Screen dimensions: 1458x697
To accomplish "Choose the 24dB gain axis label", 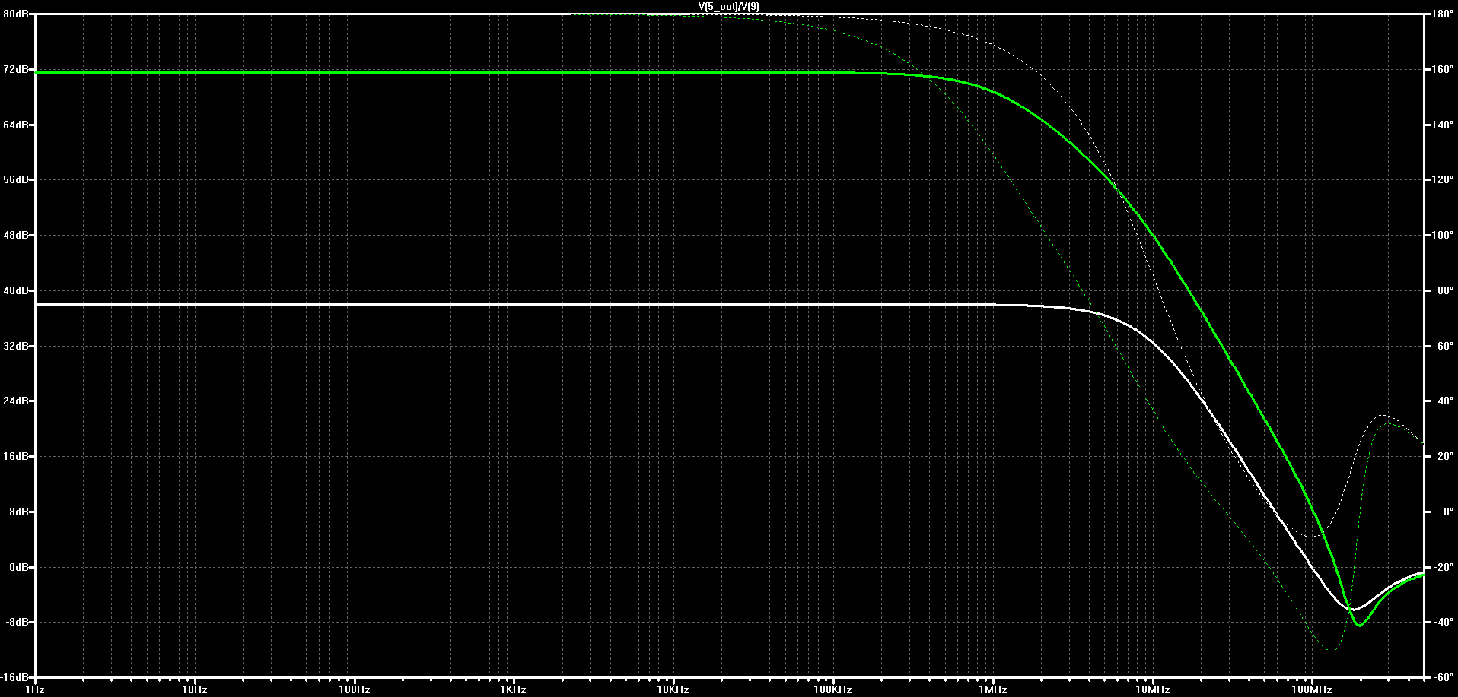I will coord(16,401).
